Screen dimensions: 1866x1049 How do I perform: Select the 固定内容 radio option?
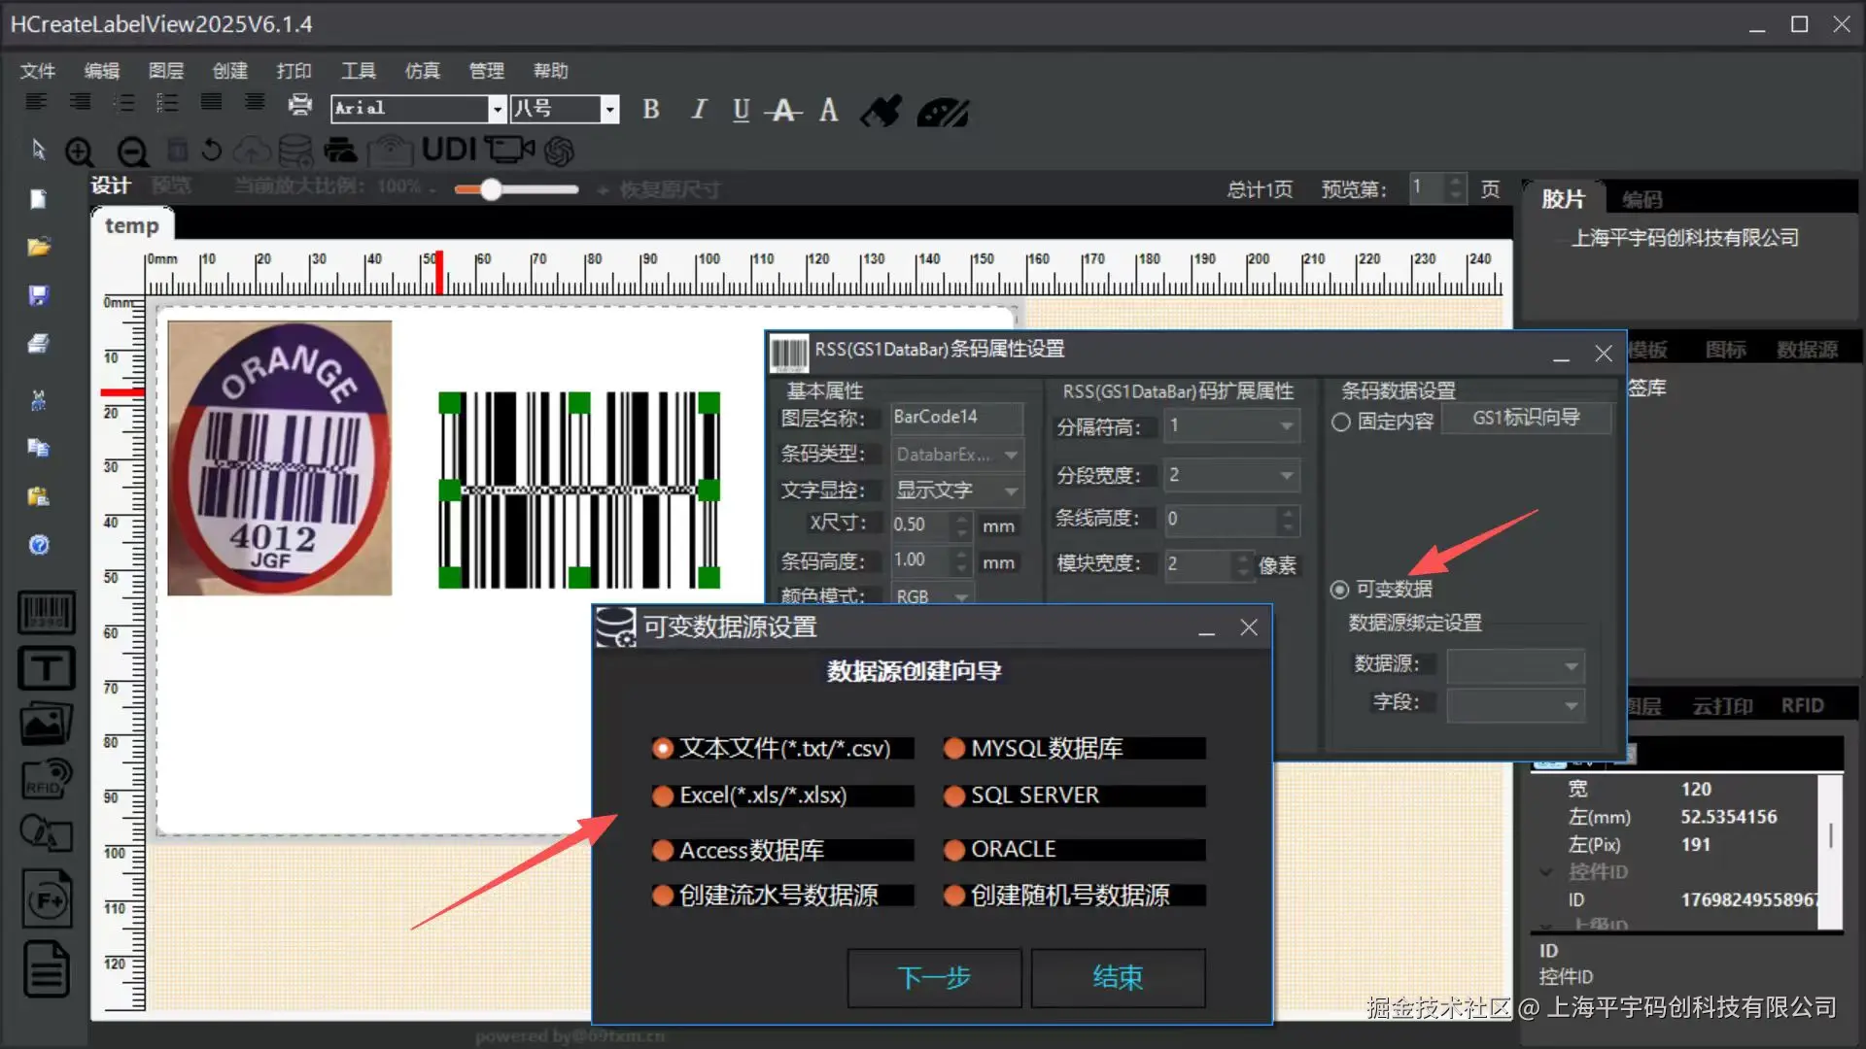point(1341,422)
